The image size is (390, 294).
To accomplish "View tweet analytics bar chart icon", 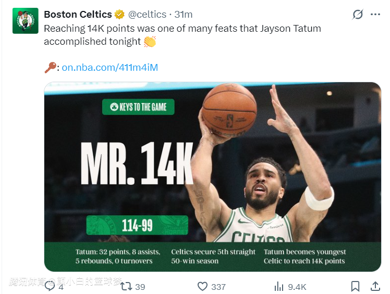I will (279, 286).
